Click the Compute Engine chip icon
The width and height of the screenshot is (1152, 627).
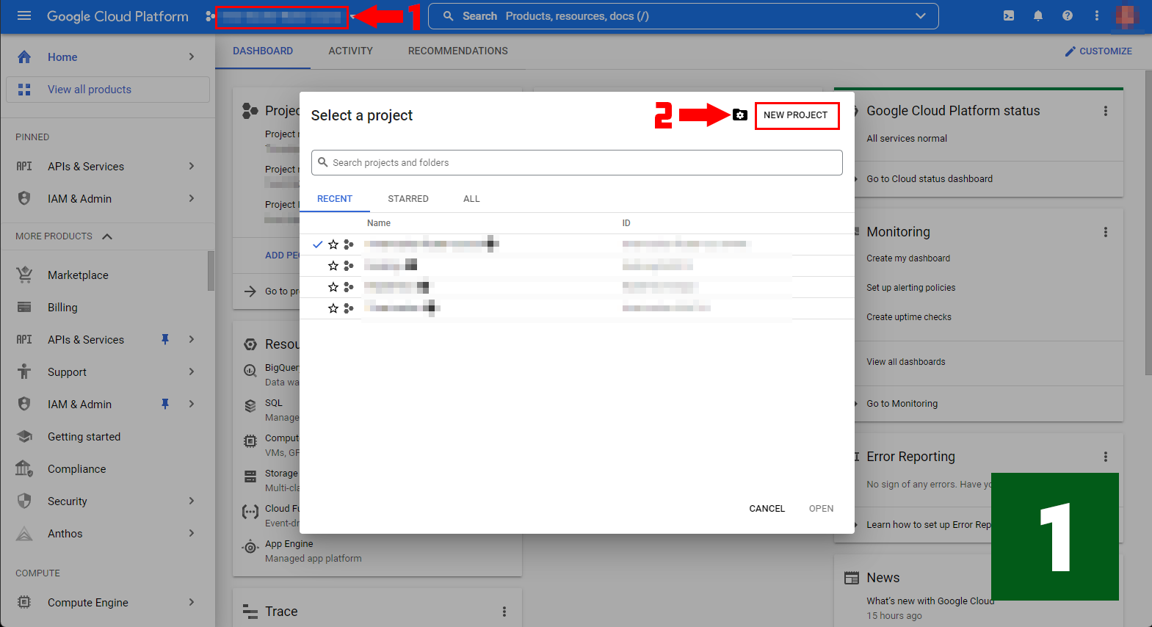24,602
